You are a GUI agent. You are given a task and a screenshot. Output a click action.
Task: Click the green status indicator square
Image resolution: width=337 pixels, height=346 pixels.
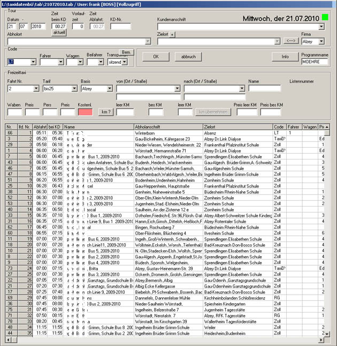pos(326,18)
